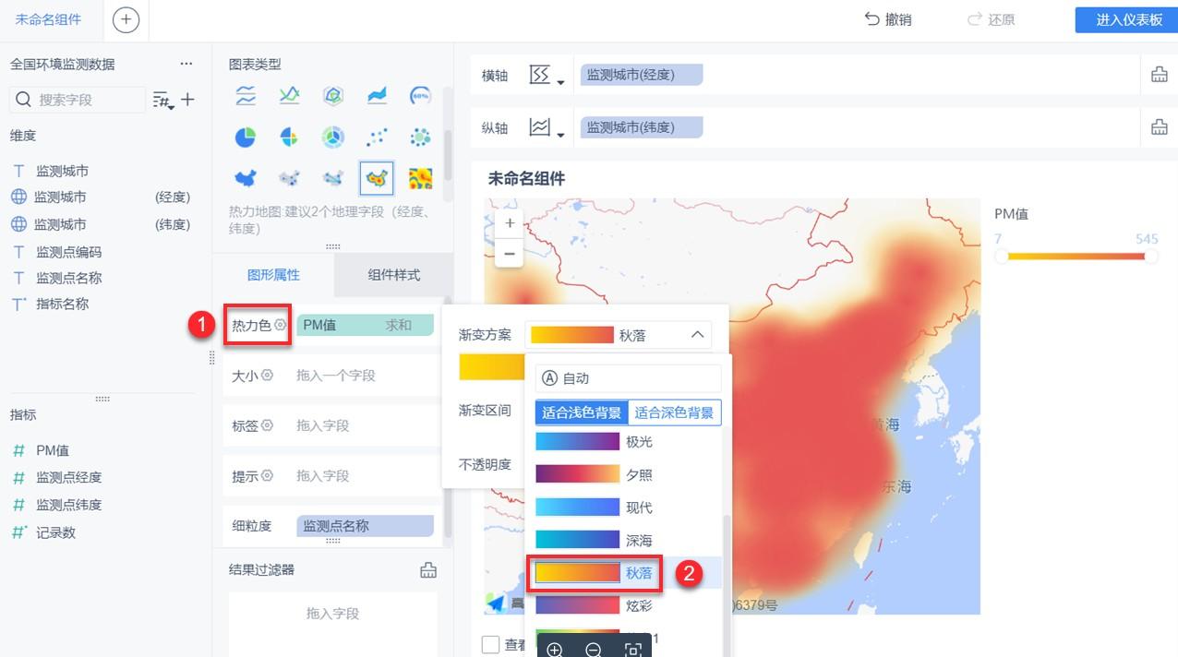Click 监测城市(经度) horizontal axis pill

tap(642, 76)
